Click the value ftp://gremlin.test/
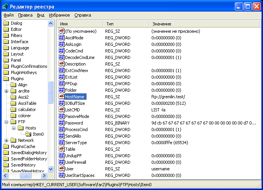The image size is (263, 190). [x=168, y=97]
